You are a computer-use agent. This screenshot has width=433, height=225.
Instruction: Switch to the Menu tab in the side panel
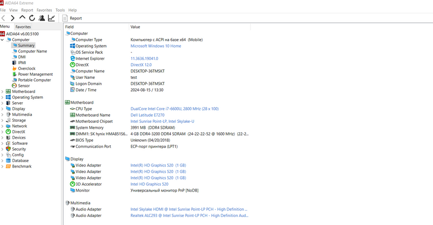pyautogui.click(x=4, y=26)
